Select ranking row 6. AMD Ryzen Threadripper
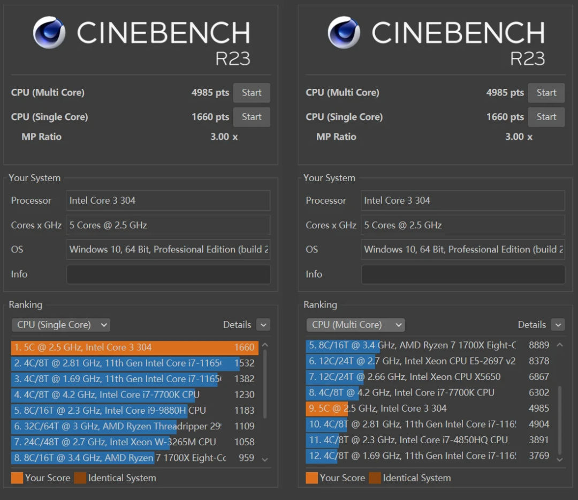Image resolution: width=578 pixels, height=500 pixels. click(134, 426)
